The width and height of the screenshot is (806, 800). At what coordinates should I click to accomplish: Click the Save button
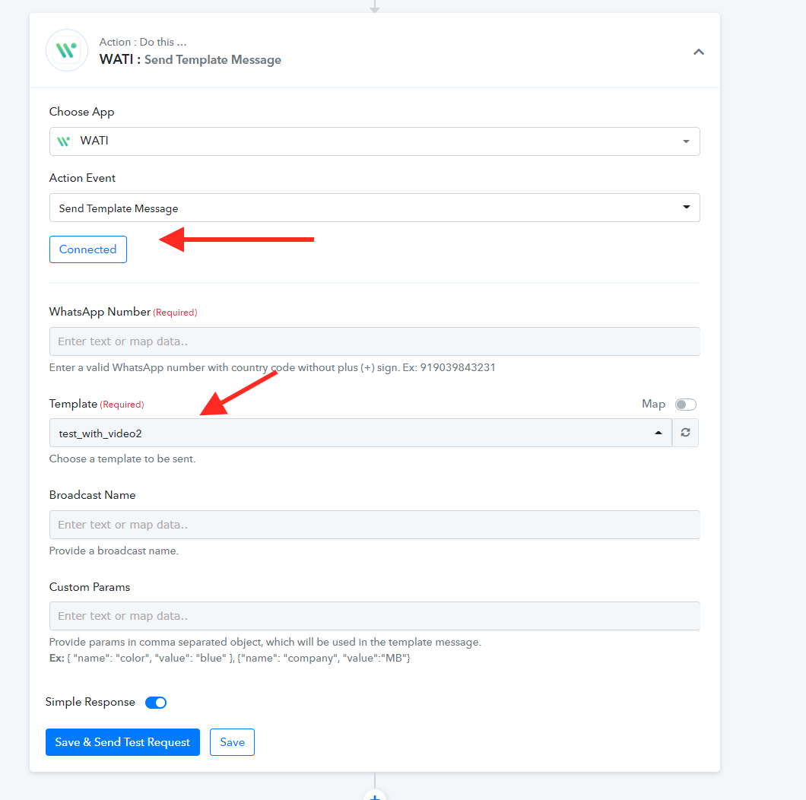pyautogui.click(x=232, y=742)
